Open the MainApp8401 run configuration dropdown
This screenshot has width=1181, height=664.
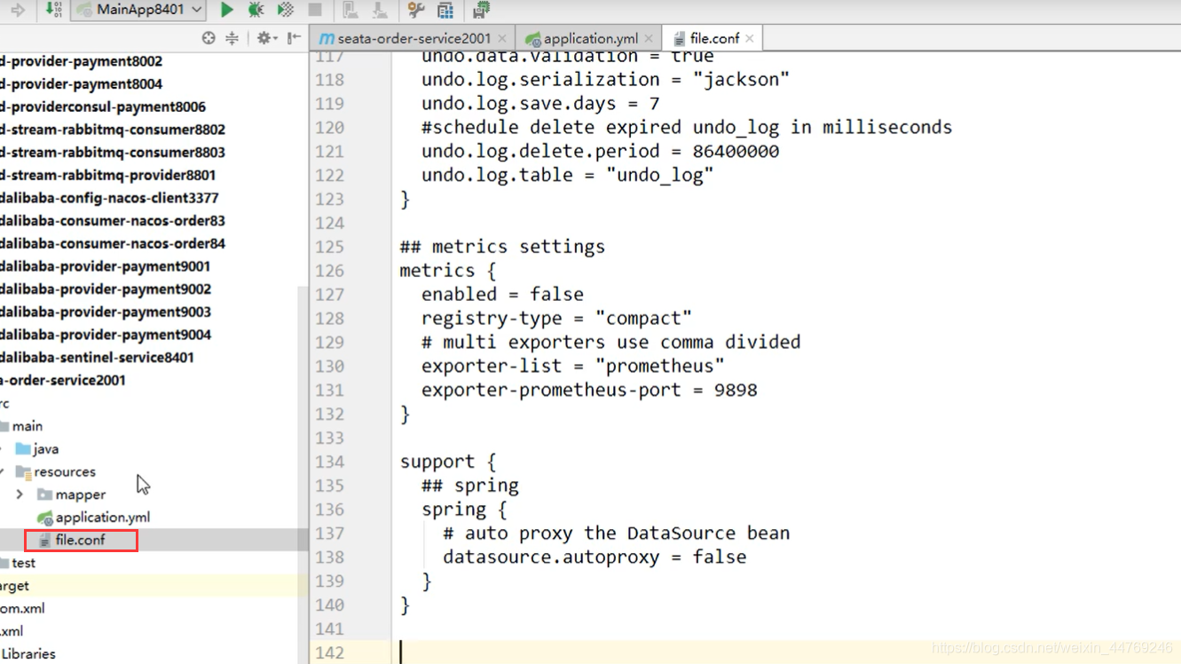click(139, 10)
